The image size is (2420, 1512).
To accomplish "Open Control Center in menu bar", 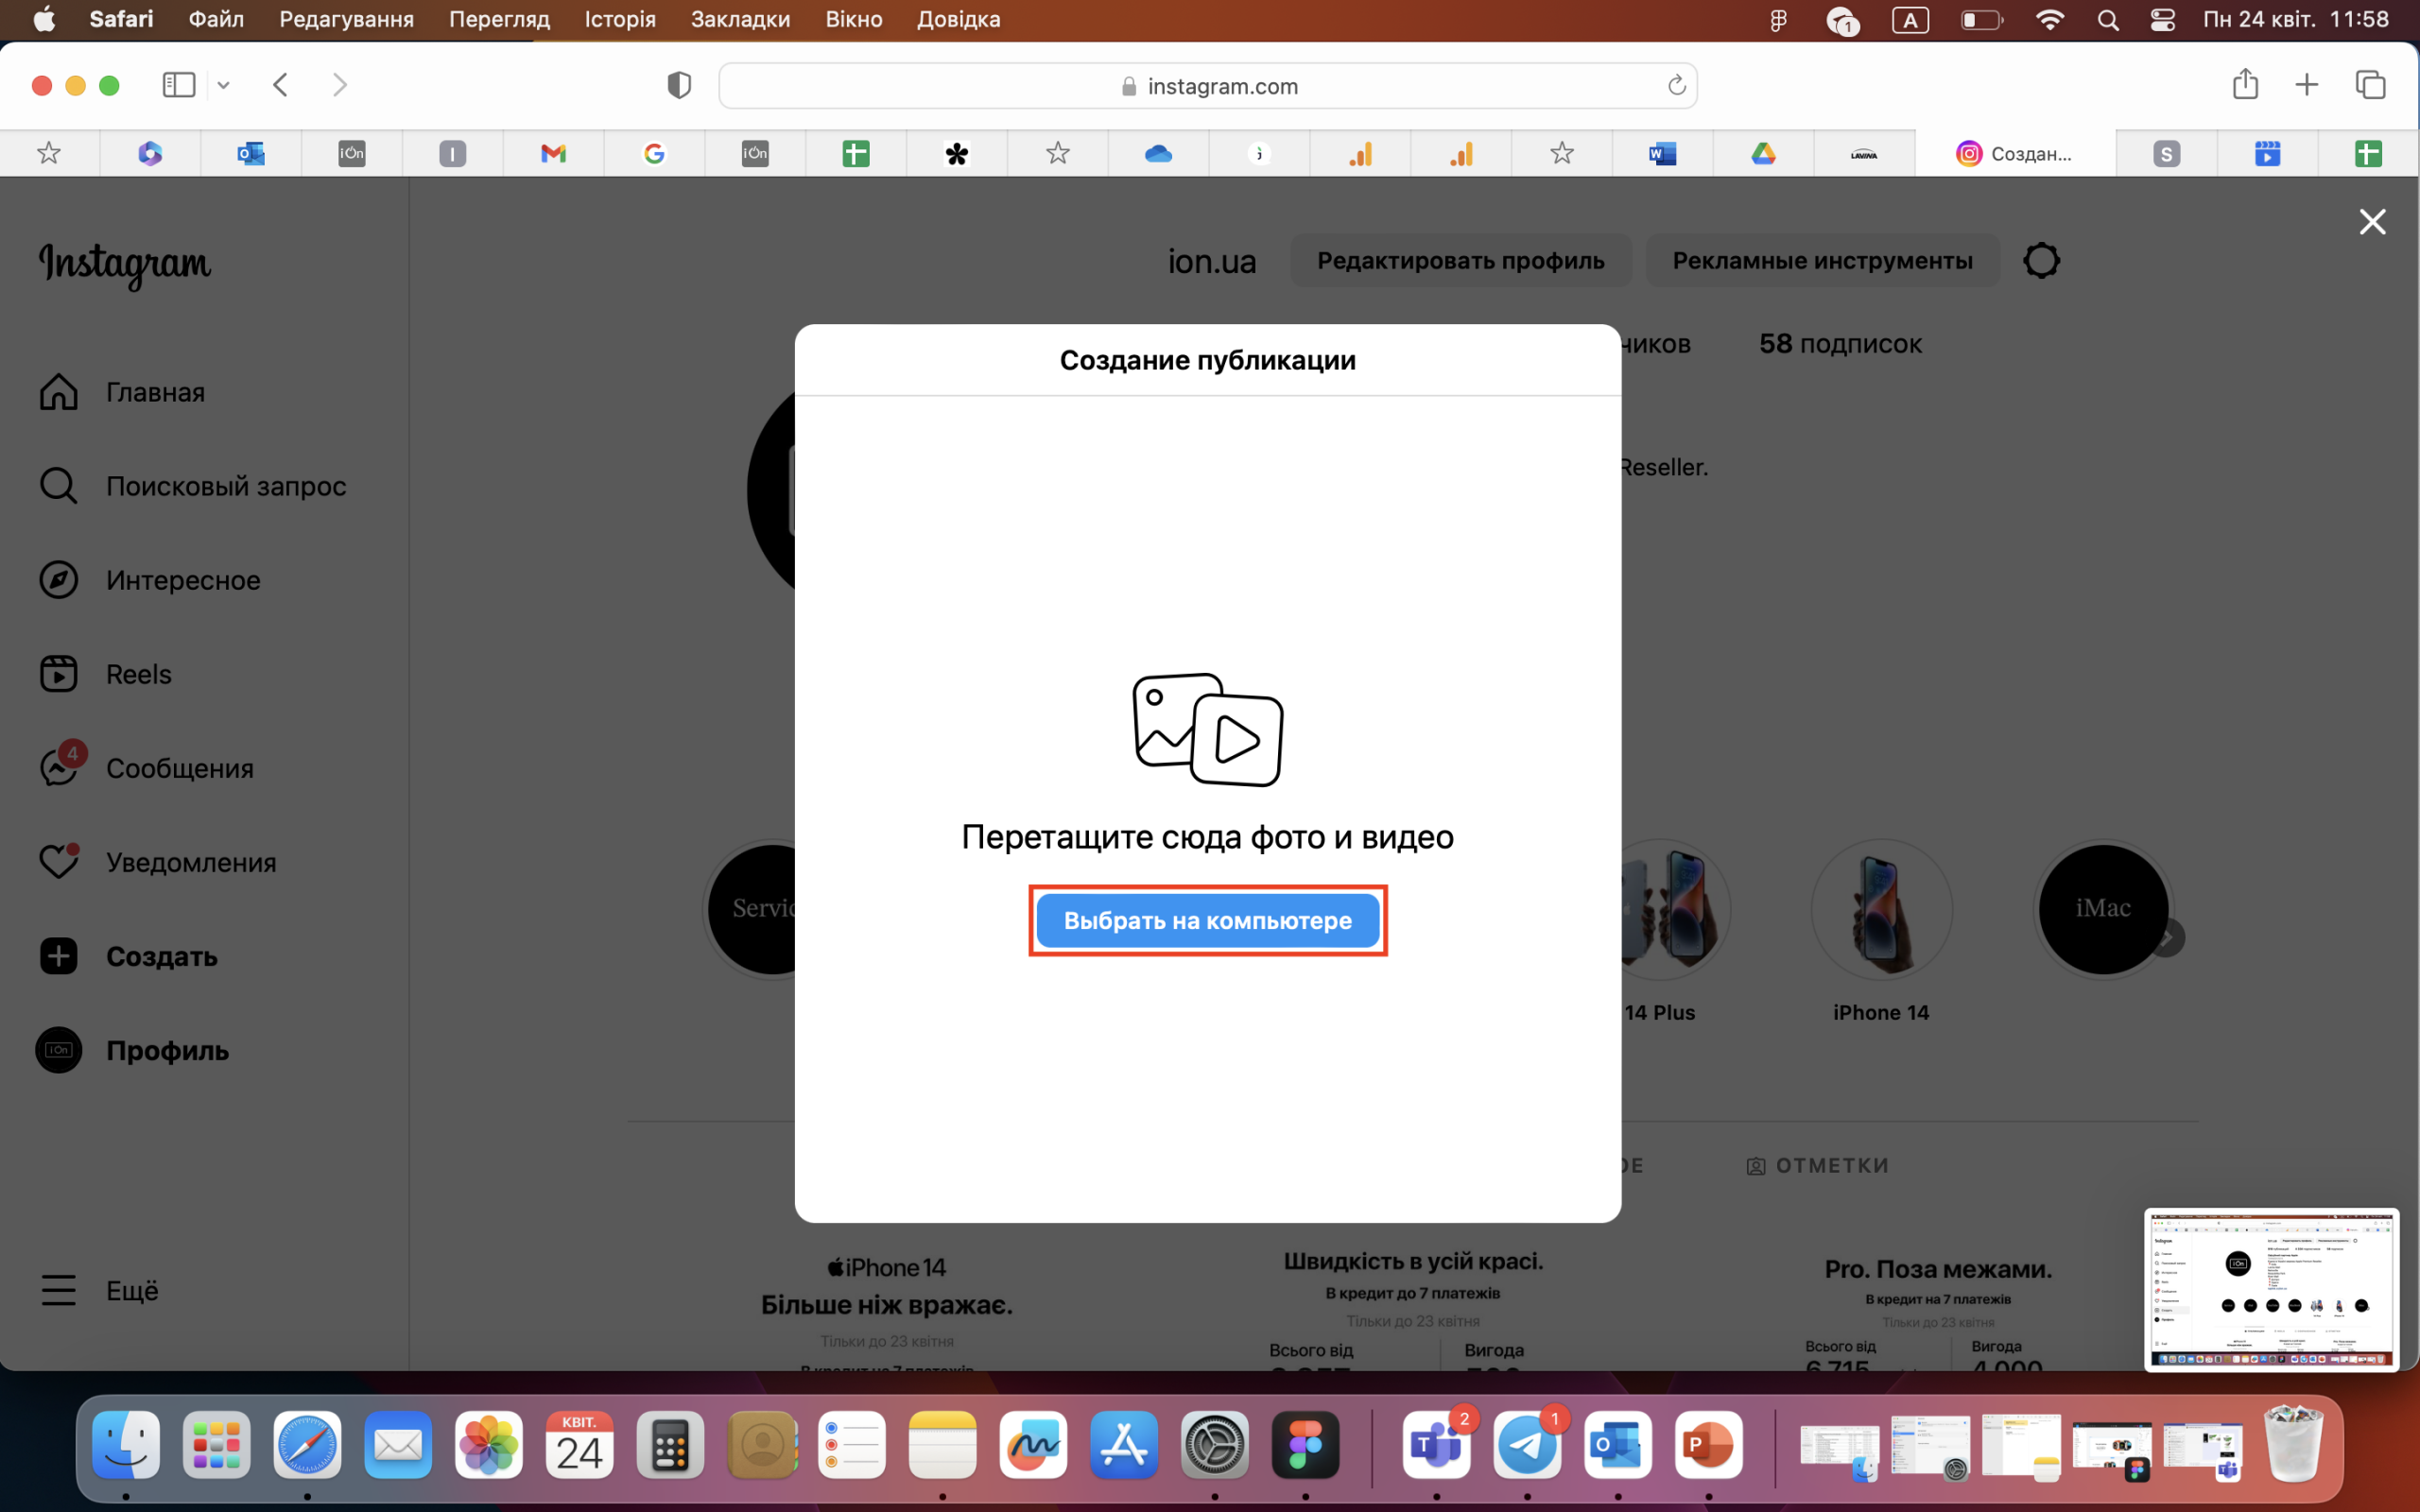I will tap(2162, 20).
